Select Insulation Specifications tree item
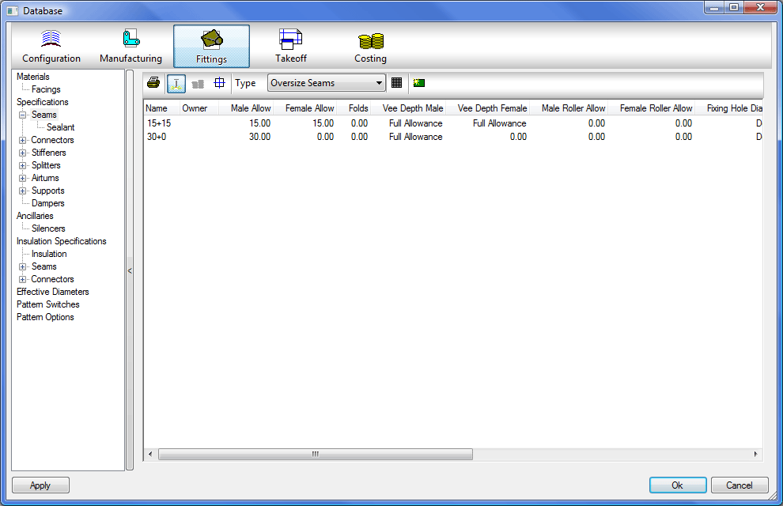Screen dimensions: 783x506 62,241
